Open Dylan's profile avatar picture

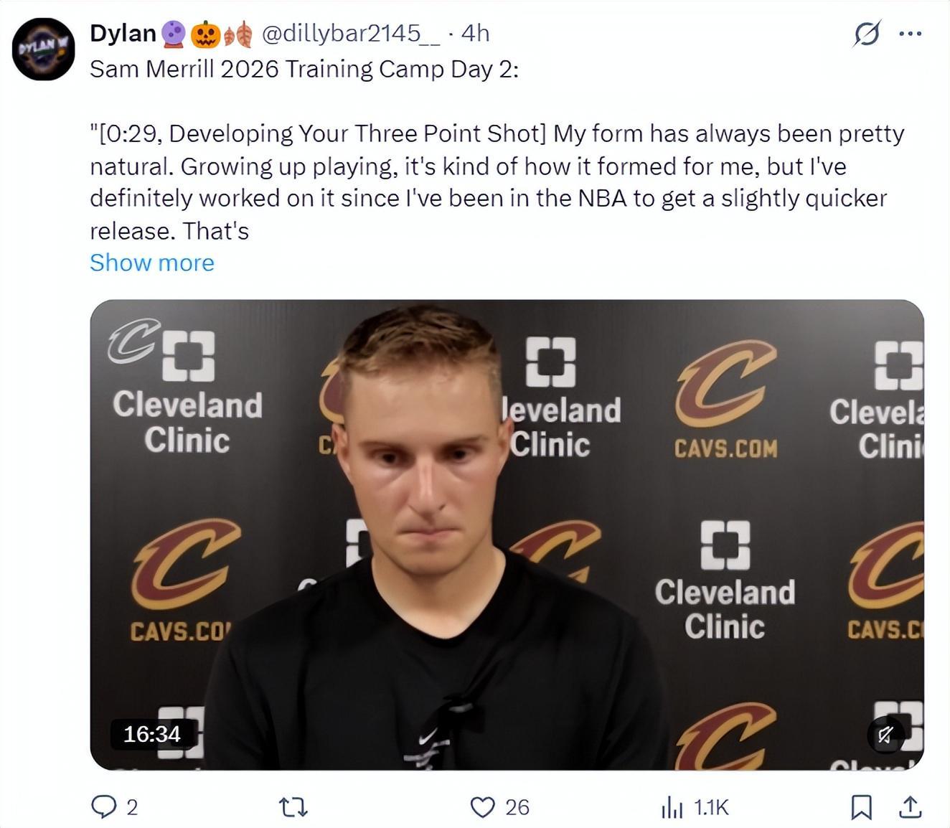(44, 49)
